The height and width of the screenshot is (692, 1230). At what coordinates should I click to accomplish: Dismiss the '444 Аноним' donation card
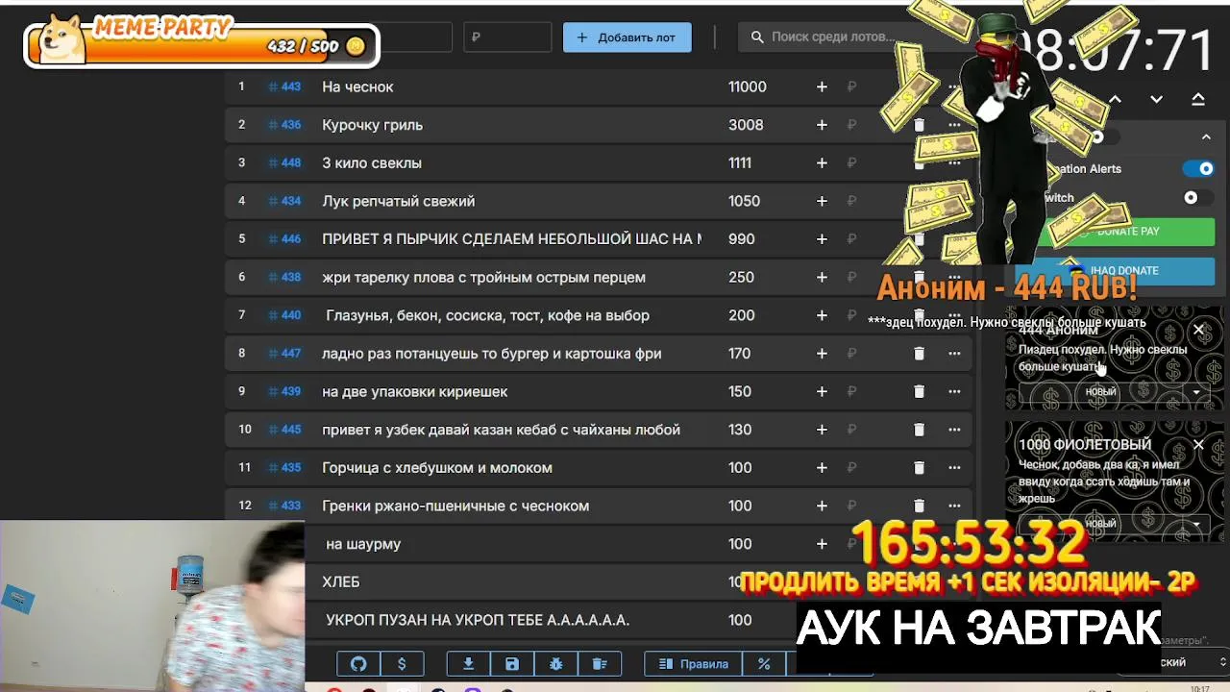point(1198,331)
